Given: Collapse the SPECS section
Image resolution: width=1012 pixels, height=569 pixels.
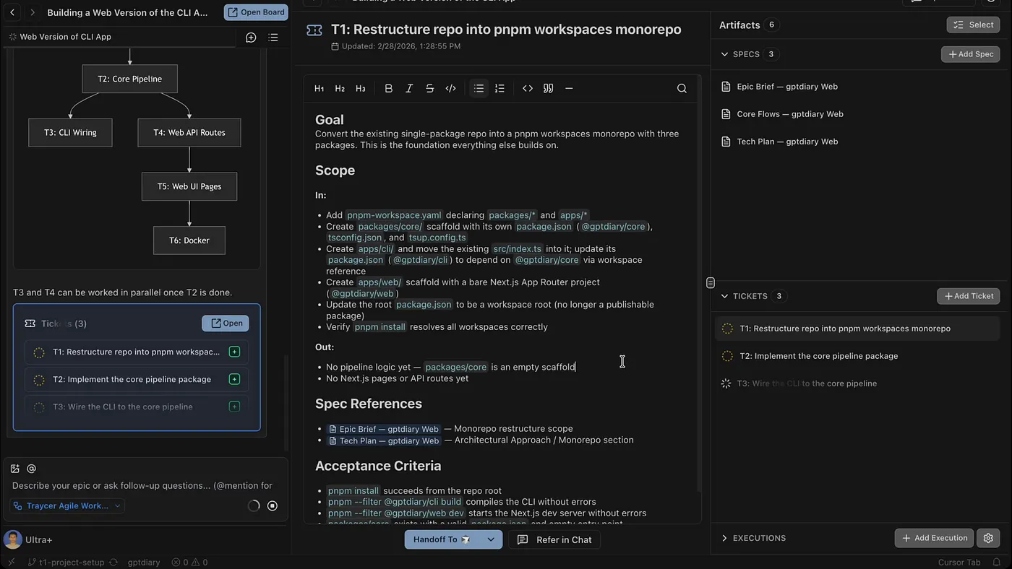Looking at the screenshot, I should click(x=725, y=54).
